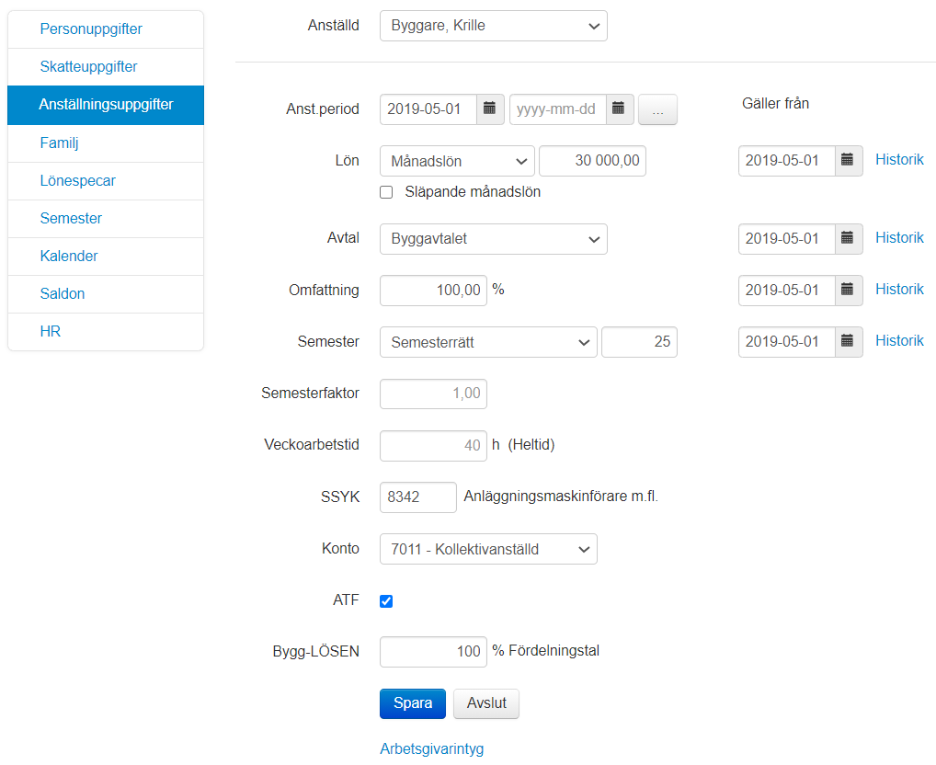The image size is (936, 765).
Task: Click the salary amount field 30 000,00
Action: point(593,161)
